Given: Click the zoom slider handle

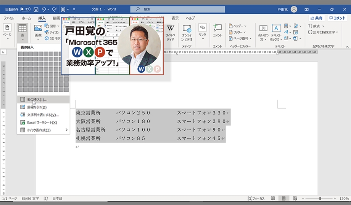Looking at the screenshot, I should [x=320, y=198].
